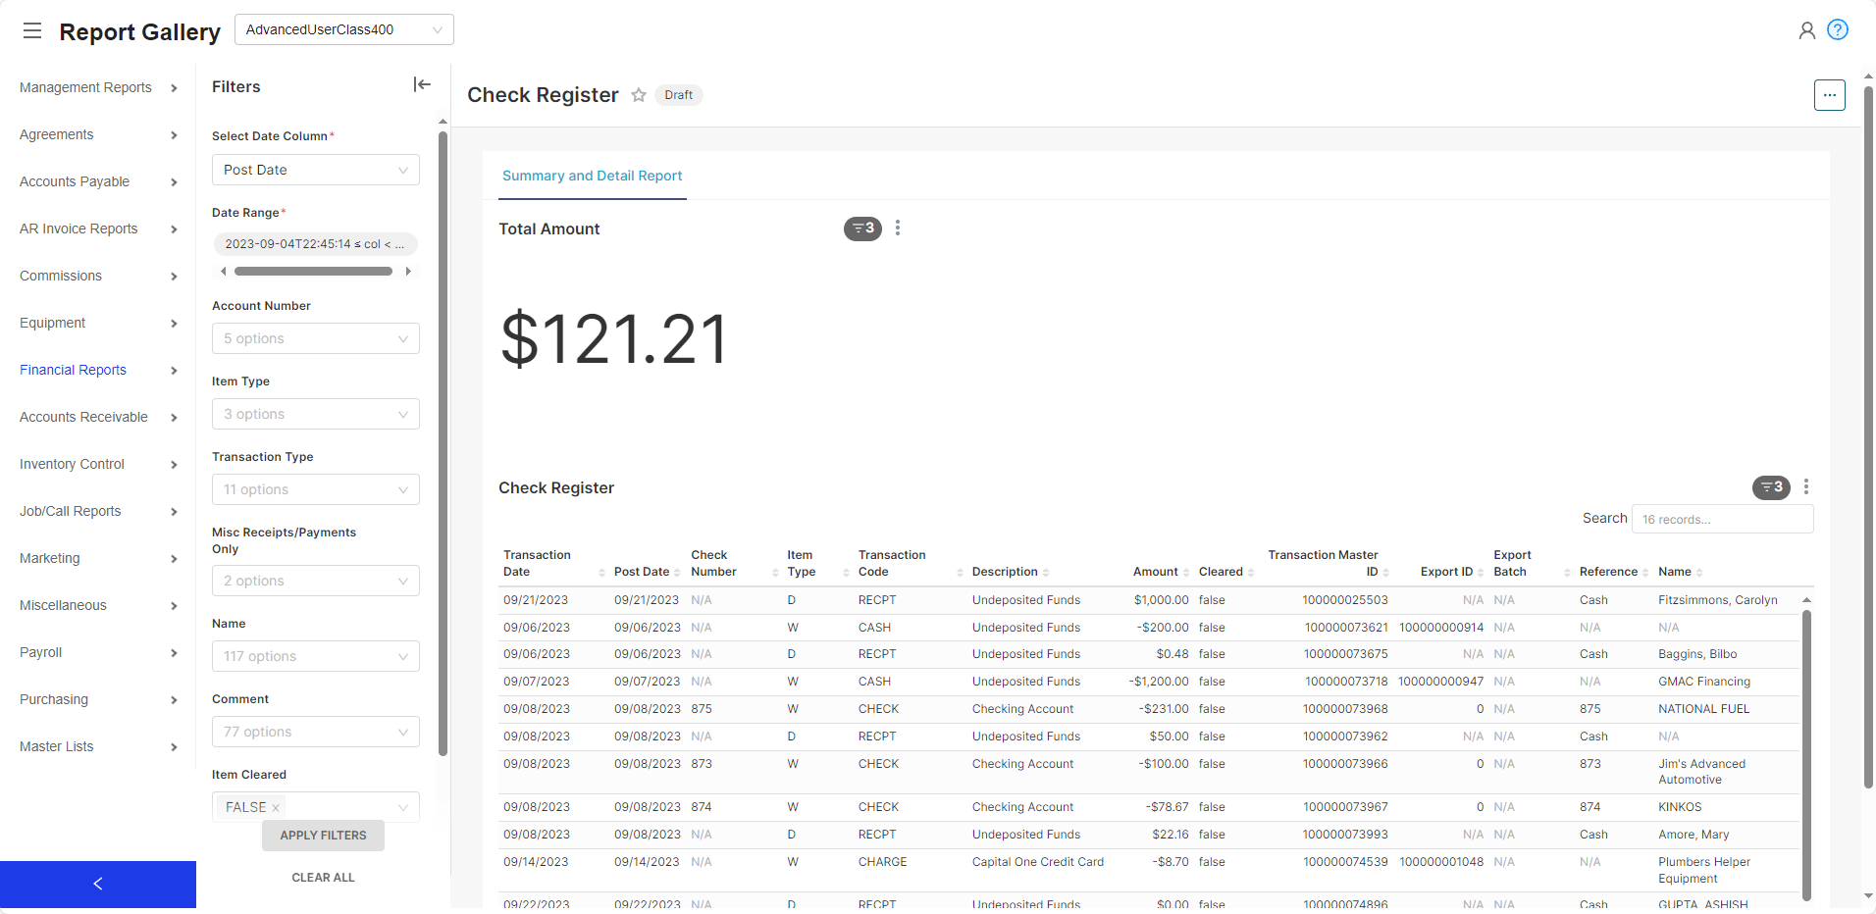Collapse the Filters panel icon
This screenshot has height=914, width=1876.
422,84
